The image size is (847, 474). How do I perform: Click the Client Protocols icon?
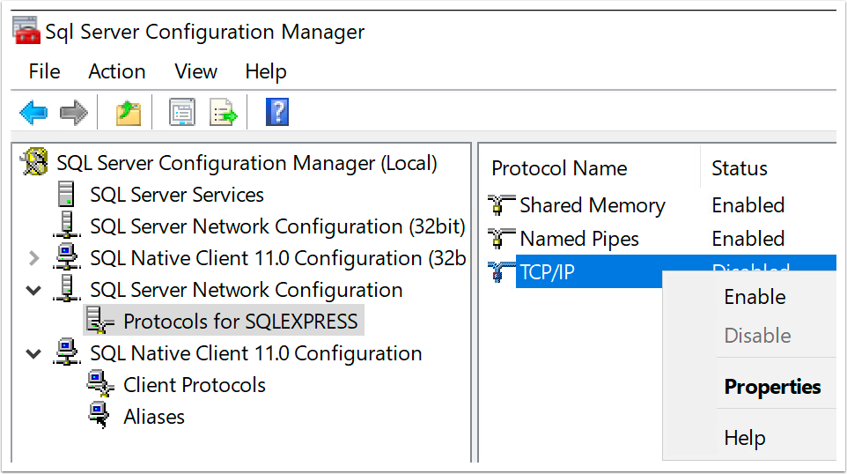pyautogui.click(x=100, y=384)
